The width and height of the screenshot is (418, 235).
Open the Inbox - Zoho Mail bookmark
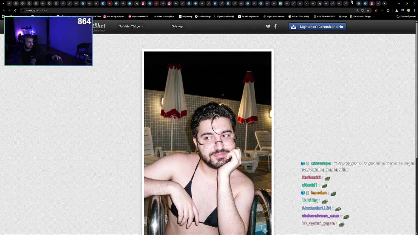pyautogui.click(x=299, y=16)
